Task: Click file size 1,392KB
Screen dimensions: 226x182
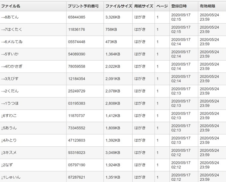Action: pyautogui.click(x=113, y=140)
